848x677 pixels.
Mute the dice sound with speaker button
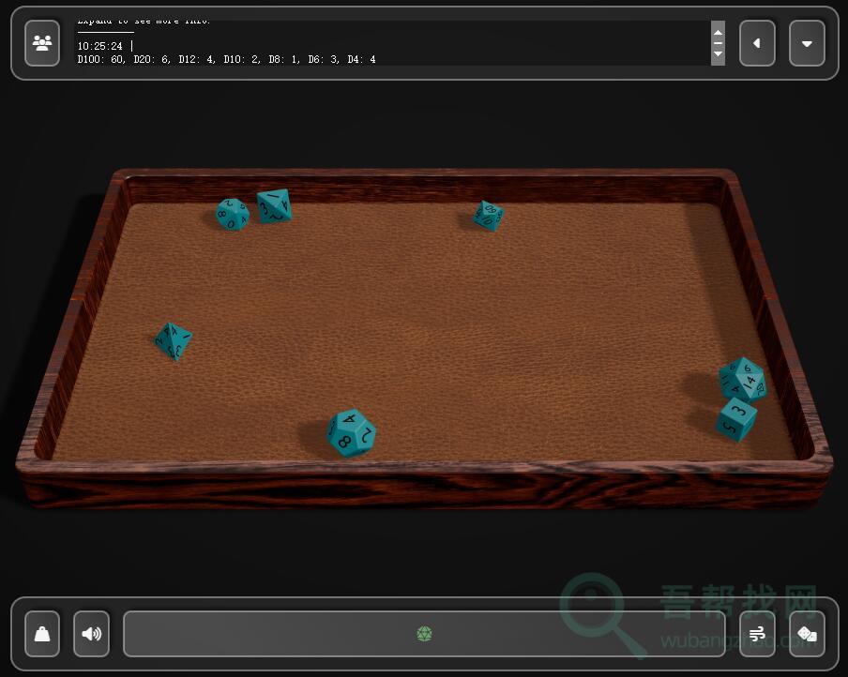(x=91, y=634)
